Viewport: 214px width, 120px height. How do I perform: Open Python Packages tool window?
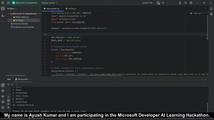[x=3, y=96]
